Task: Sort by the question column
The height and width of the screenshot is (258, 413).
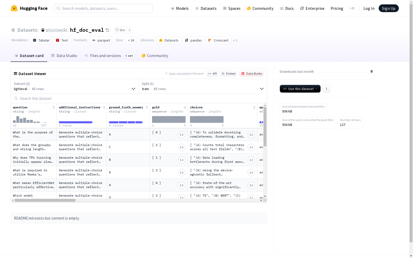Action: click(x=54, y=107)
